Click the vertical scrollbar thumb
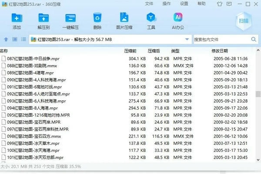This screenshot has height=174, width=261. [258, 94]
